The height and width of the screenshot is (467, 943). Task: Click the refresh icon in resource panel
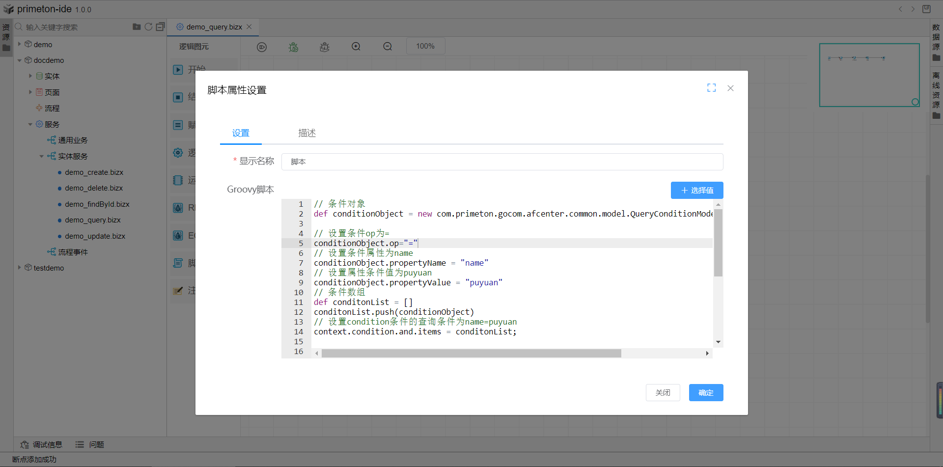click(148, 27)
